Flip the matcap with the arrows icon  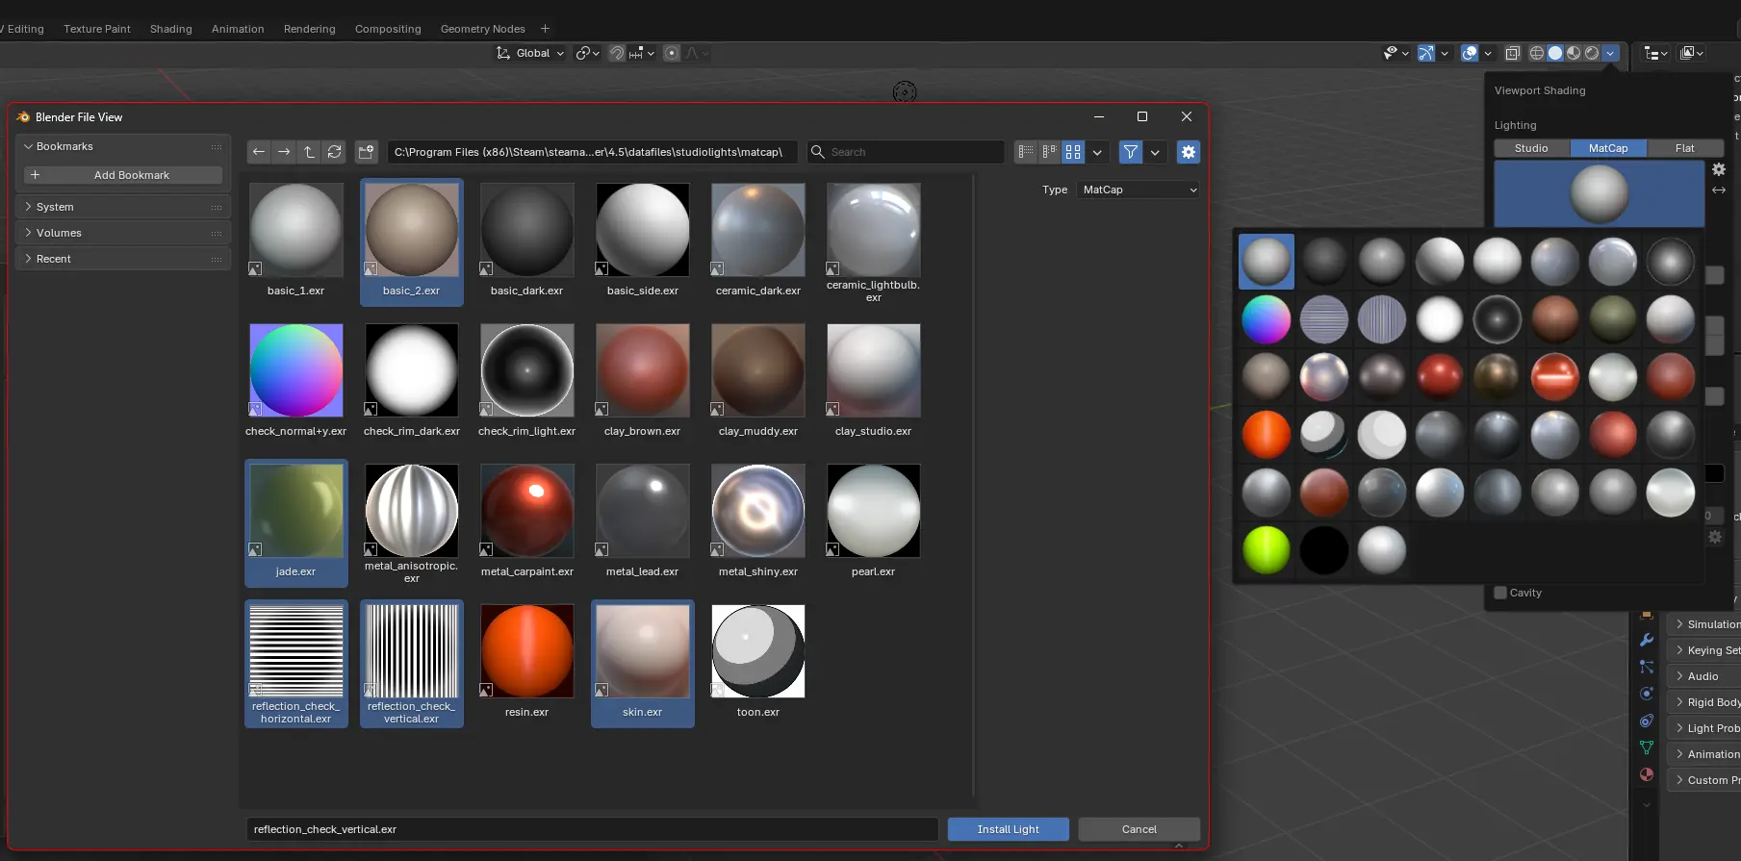[1719, 190]
